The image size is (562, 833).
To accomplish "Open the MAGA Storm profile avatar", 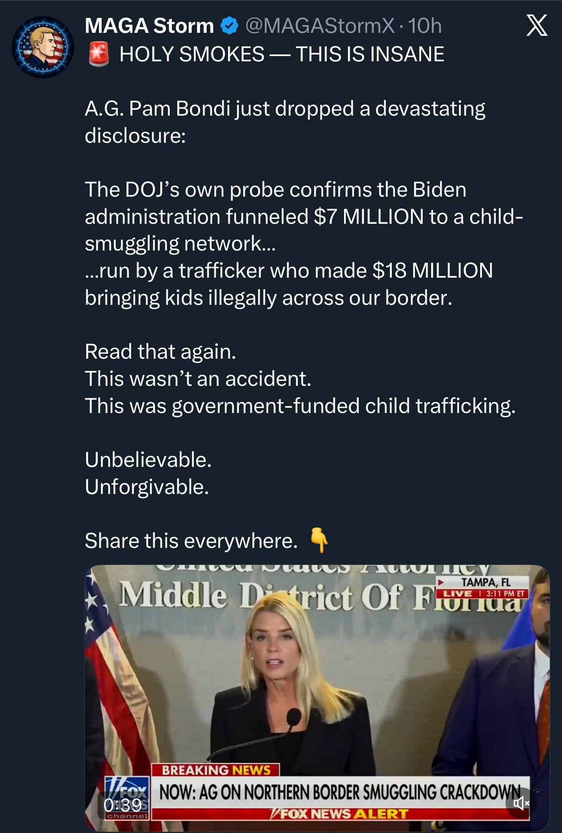I will pos(43,47).
